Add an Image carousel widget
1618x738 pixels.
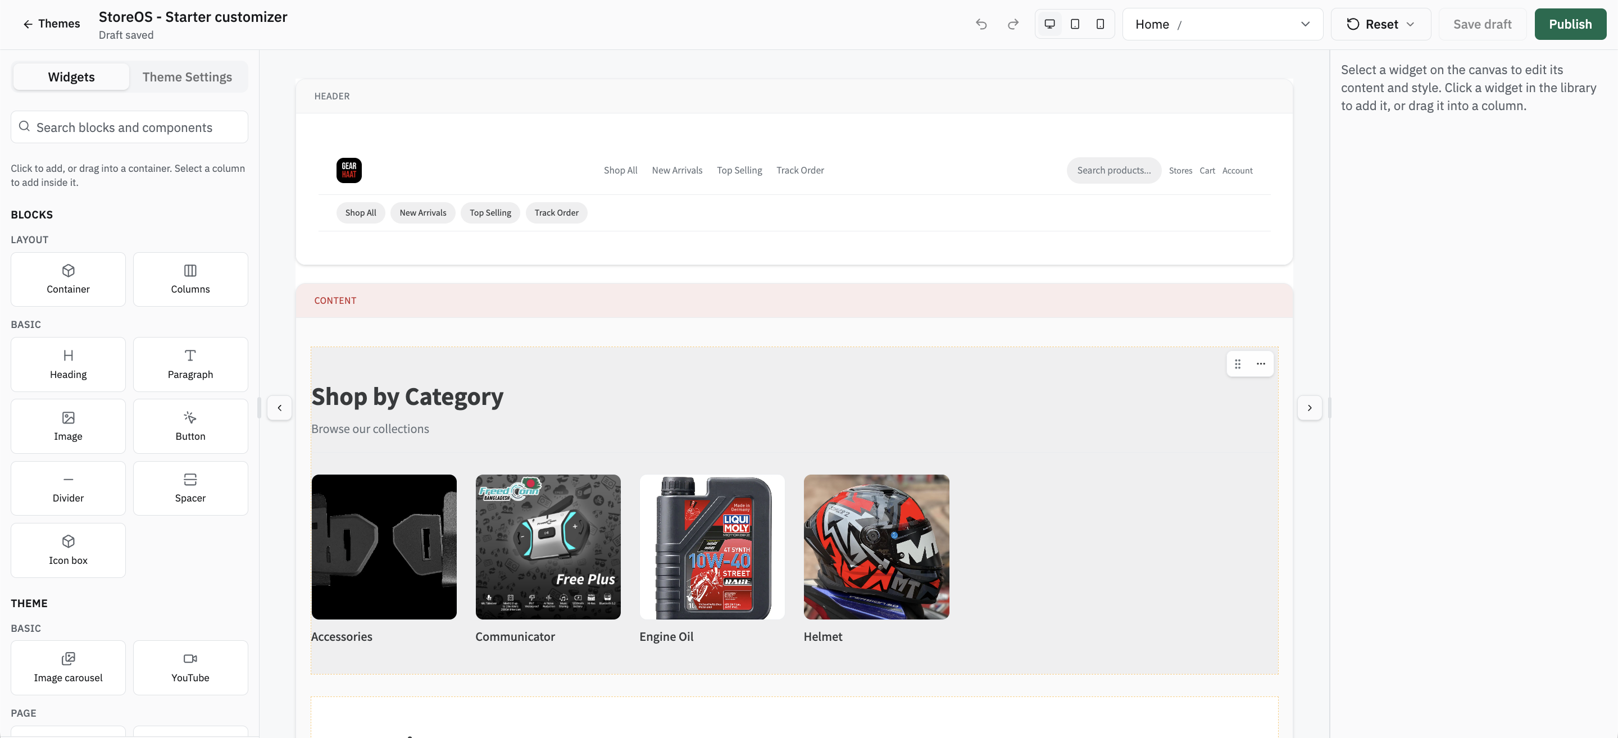coord(68,668)
